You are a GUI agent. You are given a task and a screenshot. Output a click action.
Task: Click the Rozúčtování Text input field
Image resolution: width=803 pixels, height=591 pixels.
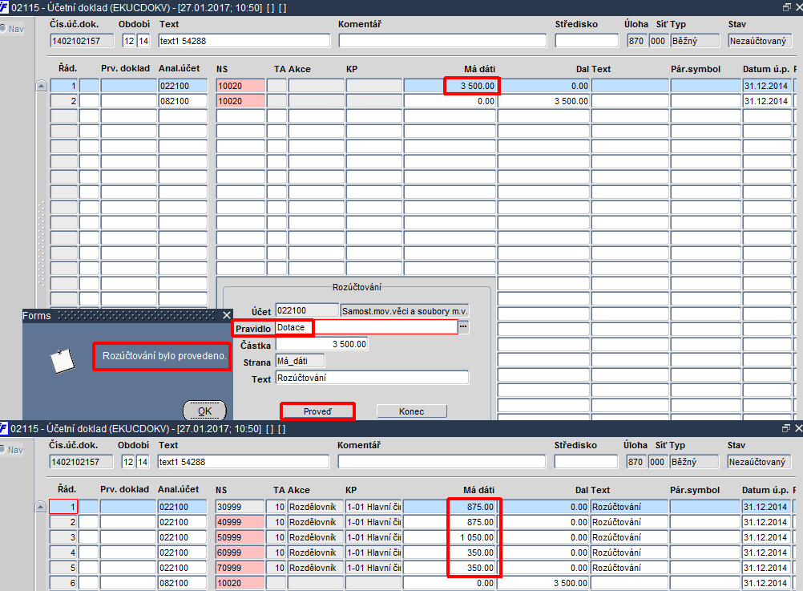tap(372, 378)
